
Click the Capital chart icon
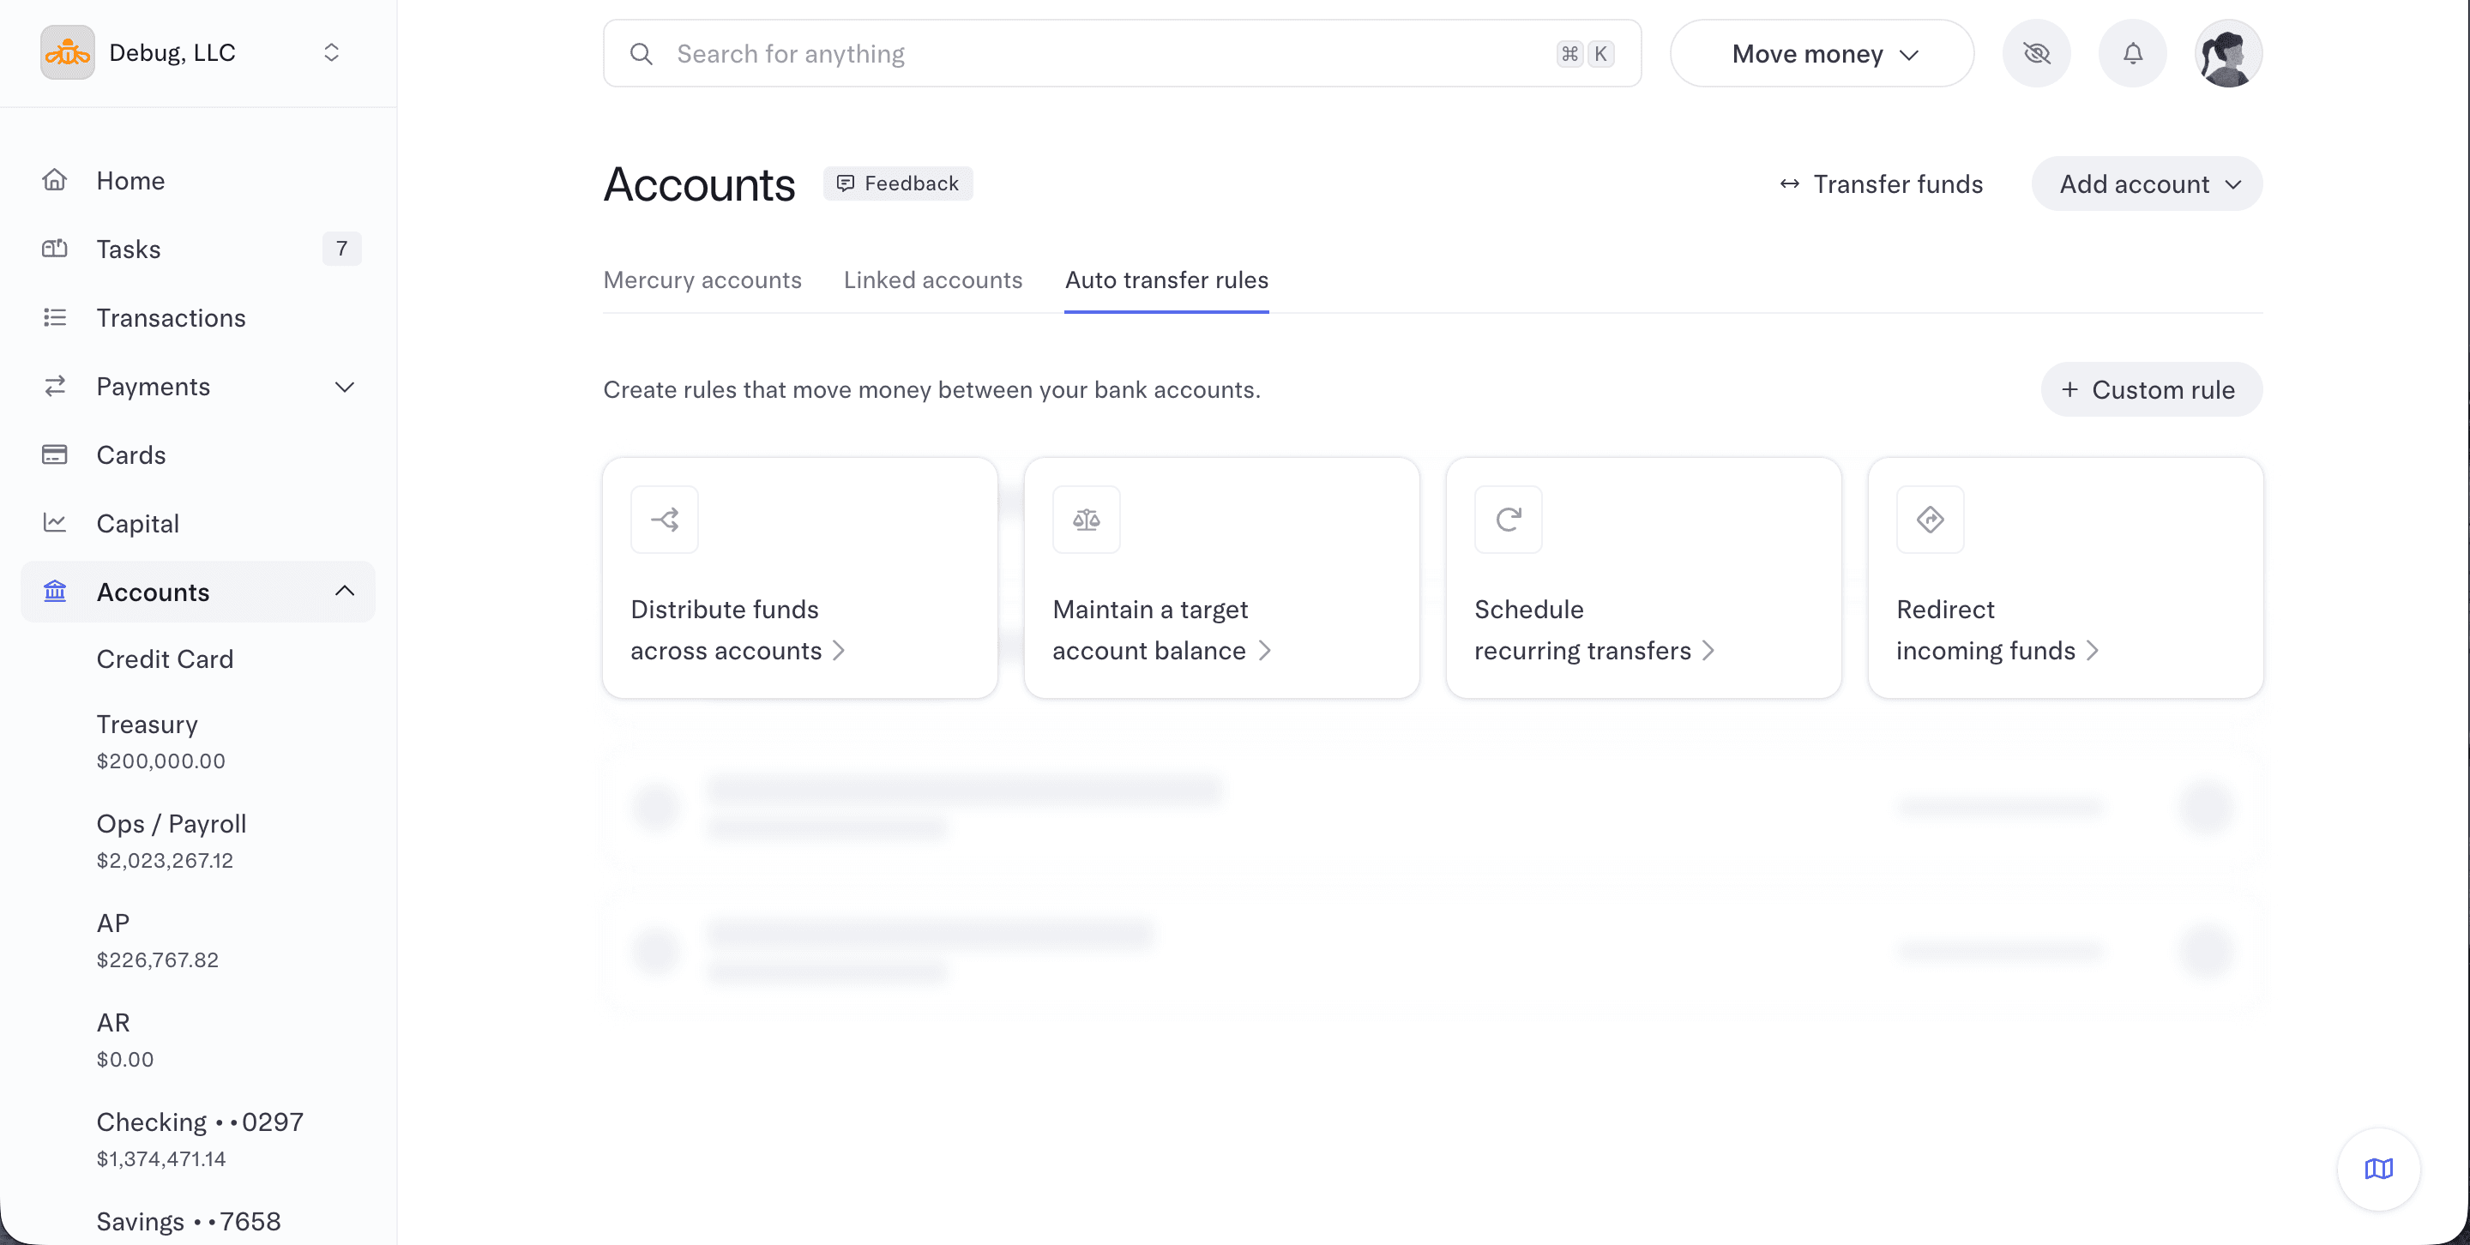pyautogui.click(x=55, y=522)
